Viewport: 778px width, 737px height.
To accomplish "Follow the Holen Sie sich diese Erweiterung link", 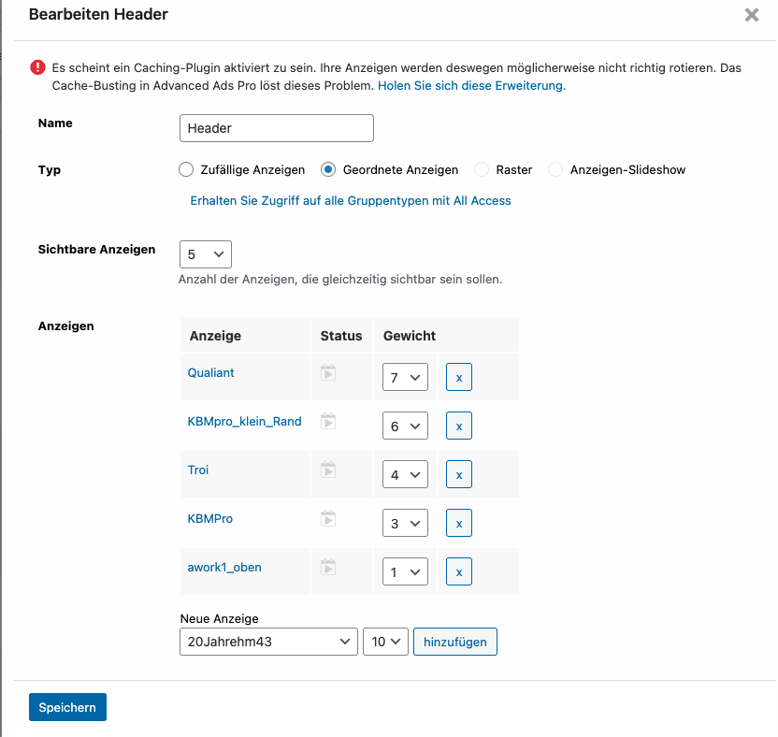I will pos(472,86).
